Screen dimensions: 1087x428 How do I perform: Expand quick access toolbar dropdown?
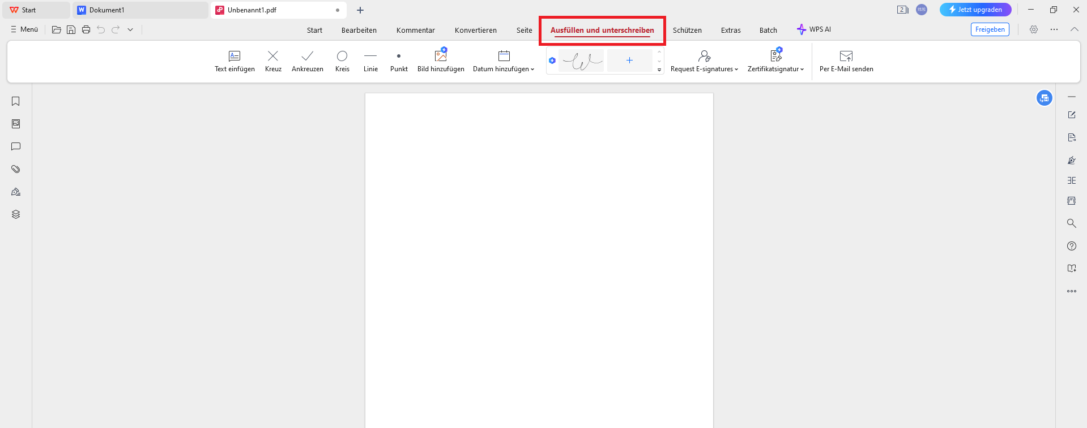click(x=130, y=29)
